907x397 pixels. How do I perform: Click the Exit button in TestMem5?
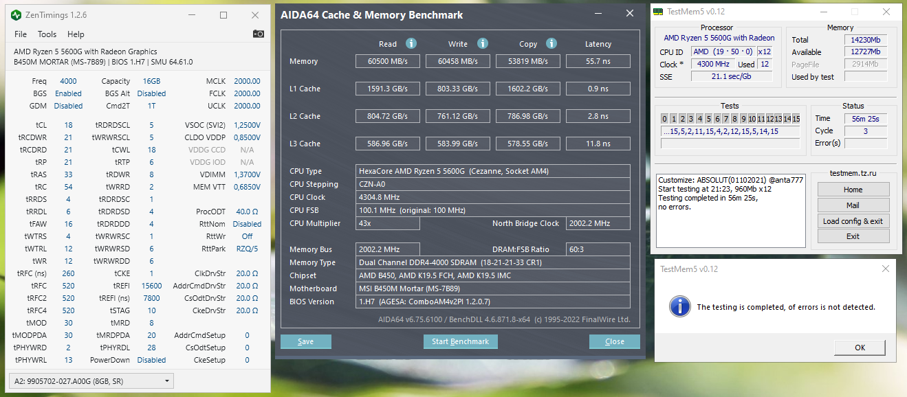[853, 236]
